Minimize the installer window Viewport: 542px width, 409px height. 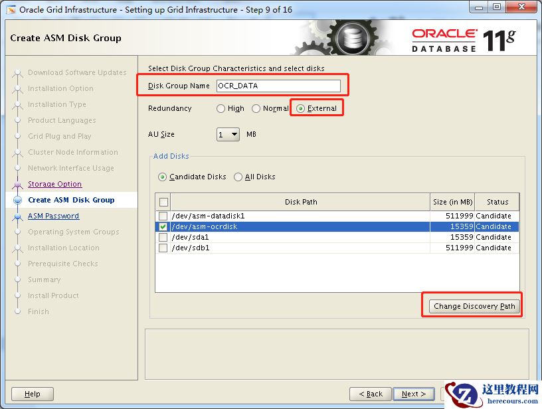(479, 7)
